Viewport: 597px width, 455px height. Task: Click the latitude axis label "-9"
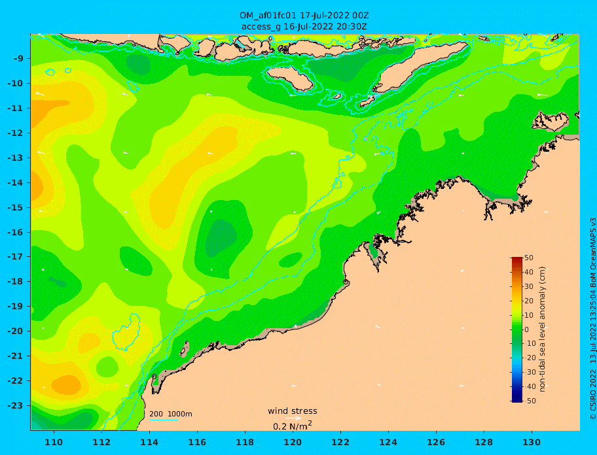pyautogui.click(x=19, y=59)
